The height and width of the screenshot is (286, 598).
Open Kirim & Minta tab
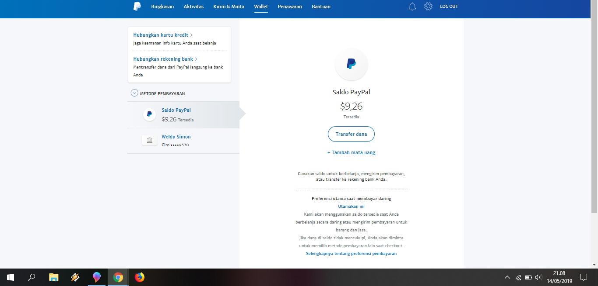229,7
